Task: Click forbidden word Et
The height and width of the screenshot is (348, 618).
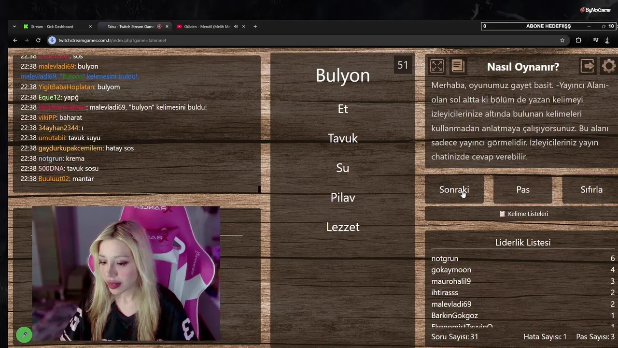Action: point(343,109)
